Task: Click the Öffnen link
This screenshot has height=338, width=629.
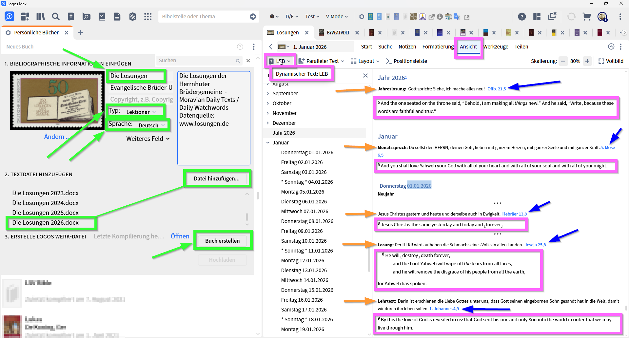Action: (x=180, y=236)
